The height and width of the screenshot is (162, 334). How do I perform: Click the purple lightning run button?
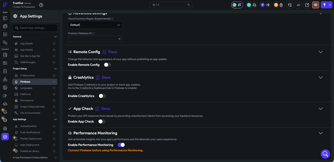324,5
